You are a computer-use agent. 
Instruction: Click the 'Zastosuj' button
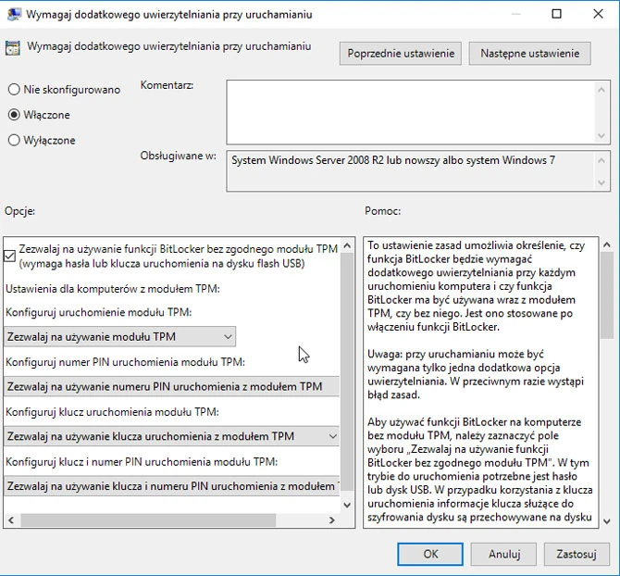(x=577, y=554)
